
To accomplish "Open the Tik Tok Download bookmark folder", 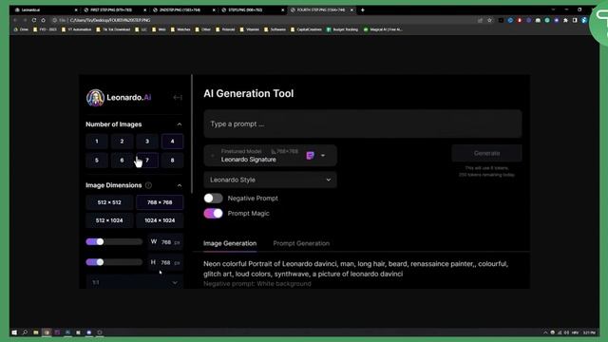I will click(x=113, y=29).
